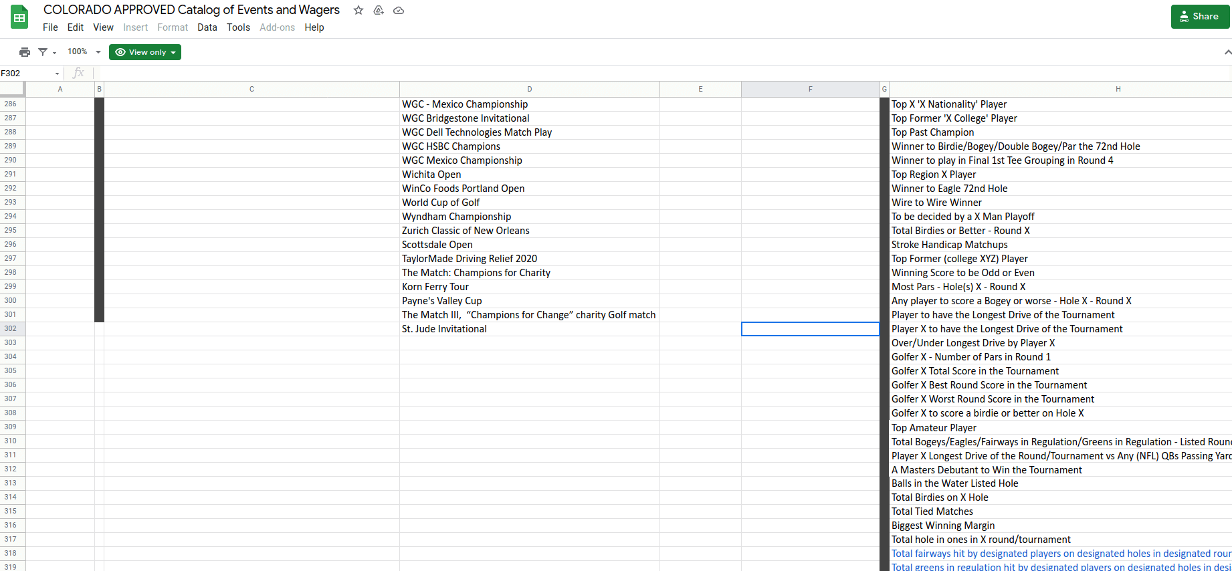Screen dimensions: 1232x571
Task: Open the F302 name box dropdown
Action: [57, 74]
